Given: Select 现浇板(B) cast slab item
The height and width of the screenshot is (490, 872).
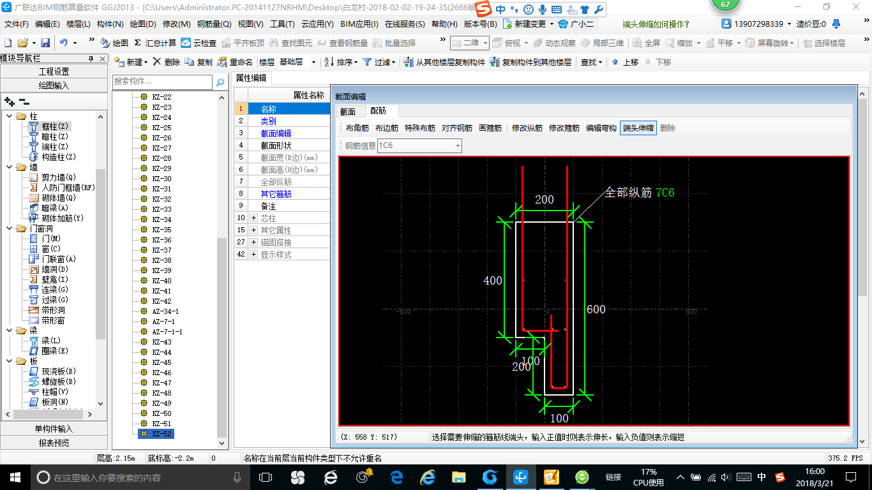Looking at the screenshot, I should pos(53,371).
